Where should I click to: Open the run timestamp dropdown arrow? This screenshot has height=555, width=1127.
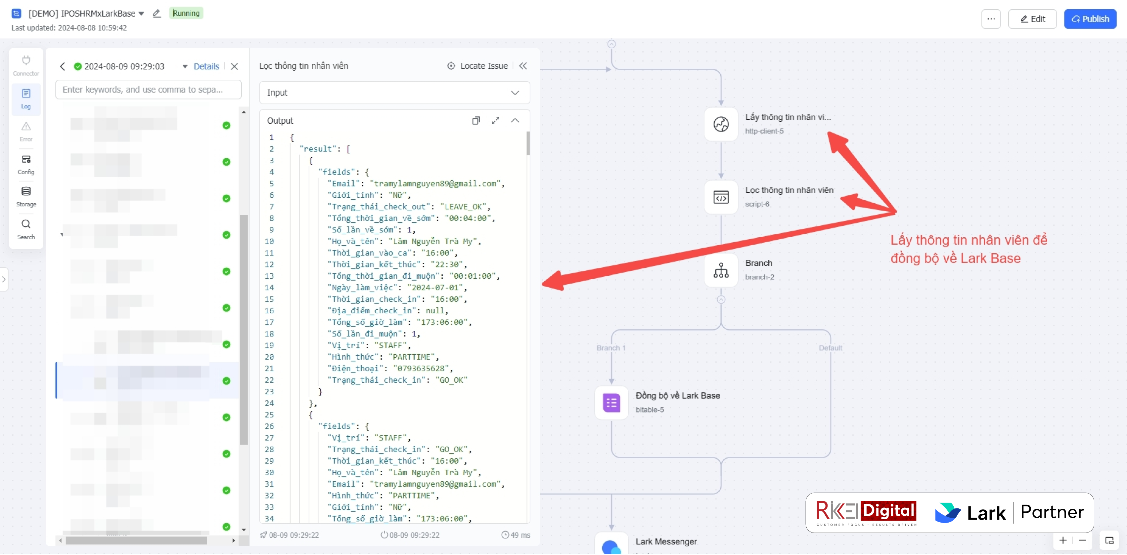[x=185, y=66]
